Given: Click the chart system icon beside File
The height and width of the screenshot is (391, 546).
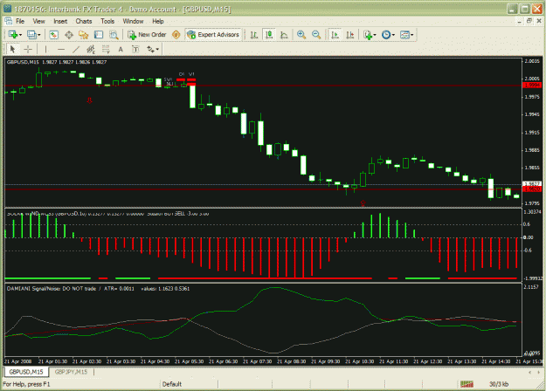Looking at the screenshot, I should [9, 21].
